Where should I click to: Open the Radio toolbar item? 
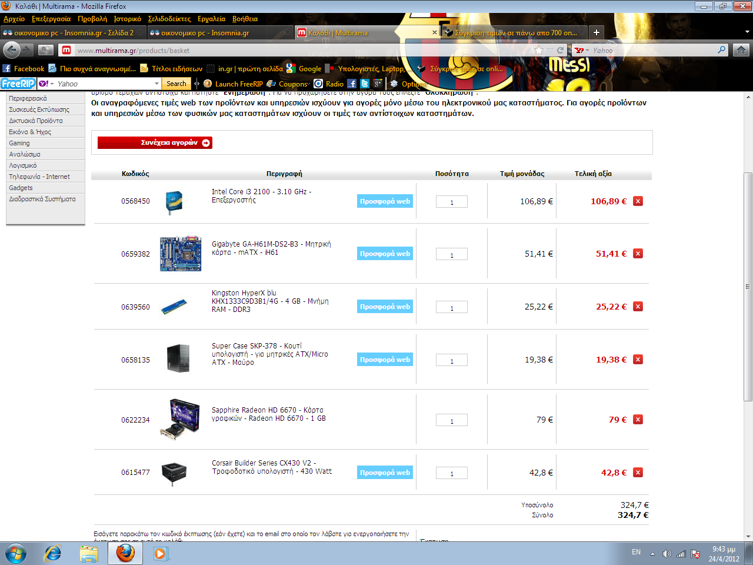click(328, 84)
